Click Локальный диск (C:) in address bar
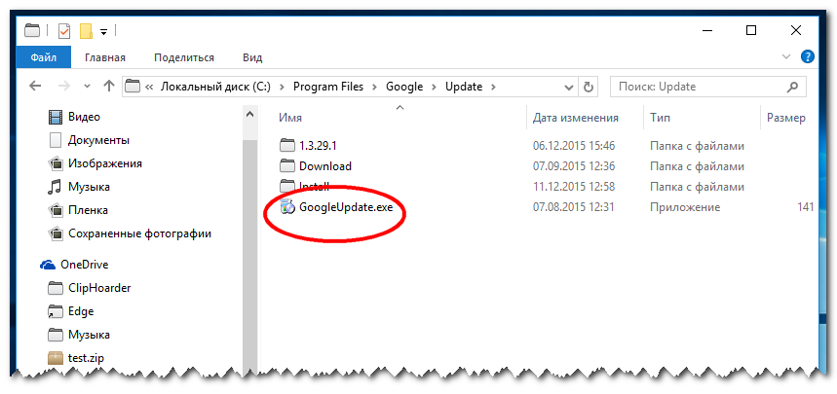This screenshot has width=837, height=394. click(x=215, y=87)
